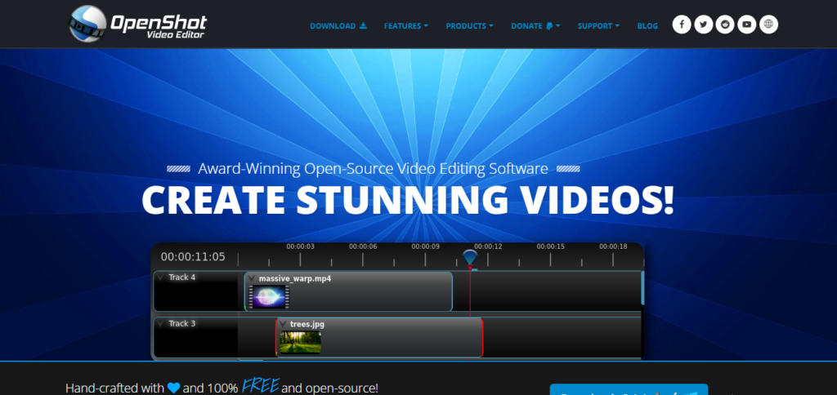Click the Track 3 label
This screenshot has height=395, width=837.
[x=182, y=323]
